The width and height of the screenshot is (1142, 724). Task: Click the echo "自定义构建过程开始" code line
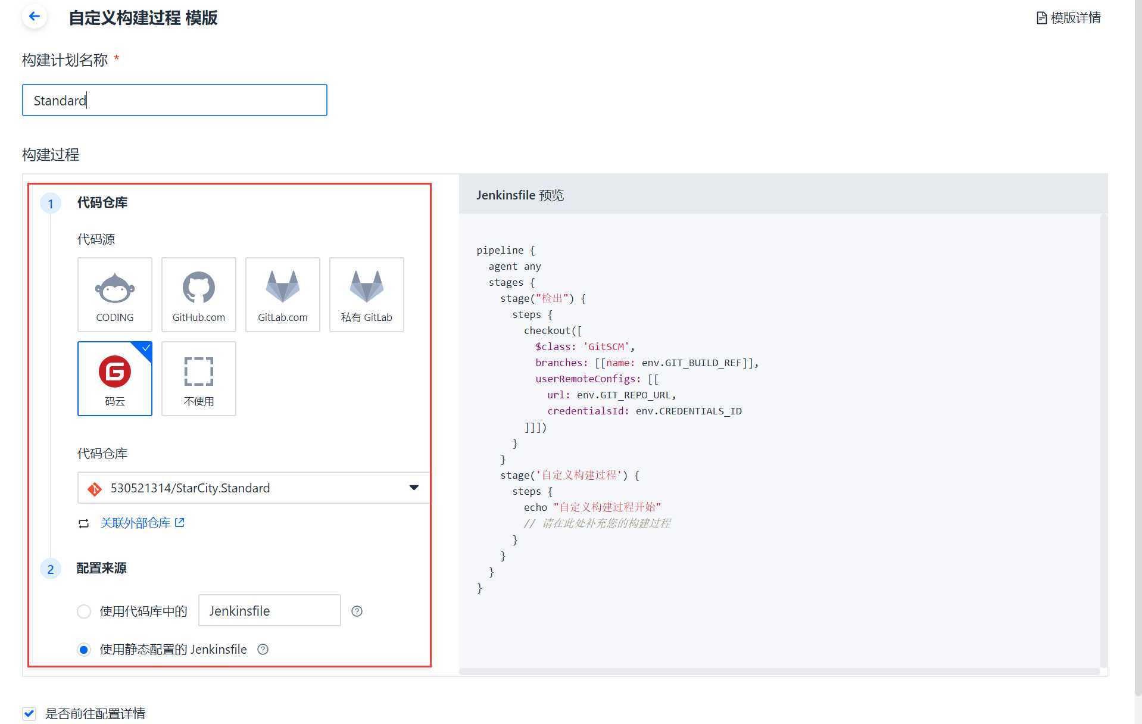[x=592, y=507]
